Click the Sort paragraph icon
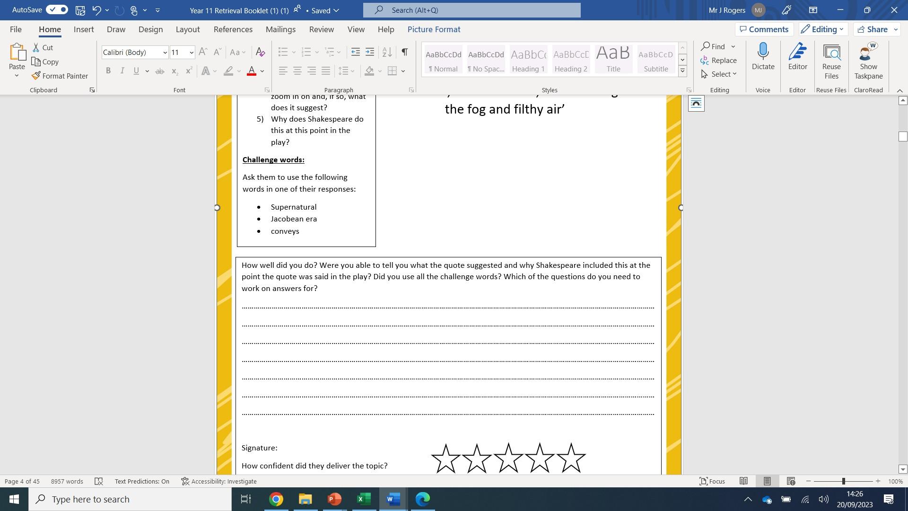Image resolution: width=908 pixels, height=511 pixels. [387, 52]
